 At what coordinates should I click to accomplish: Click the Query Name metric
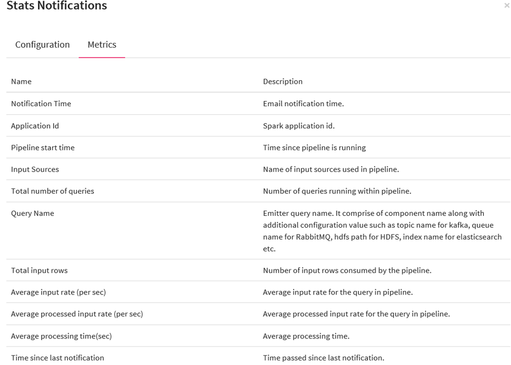(x=33, y=213)
